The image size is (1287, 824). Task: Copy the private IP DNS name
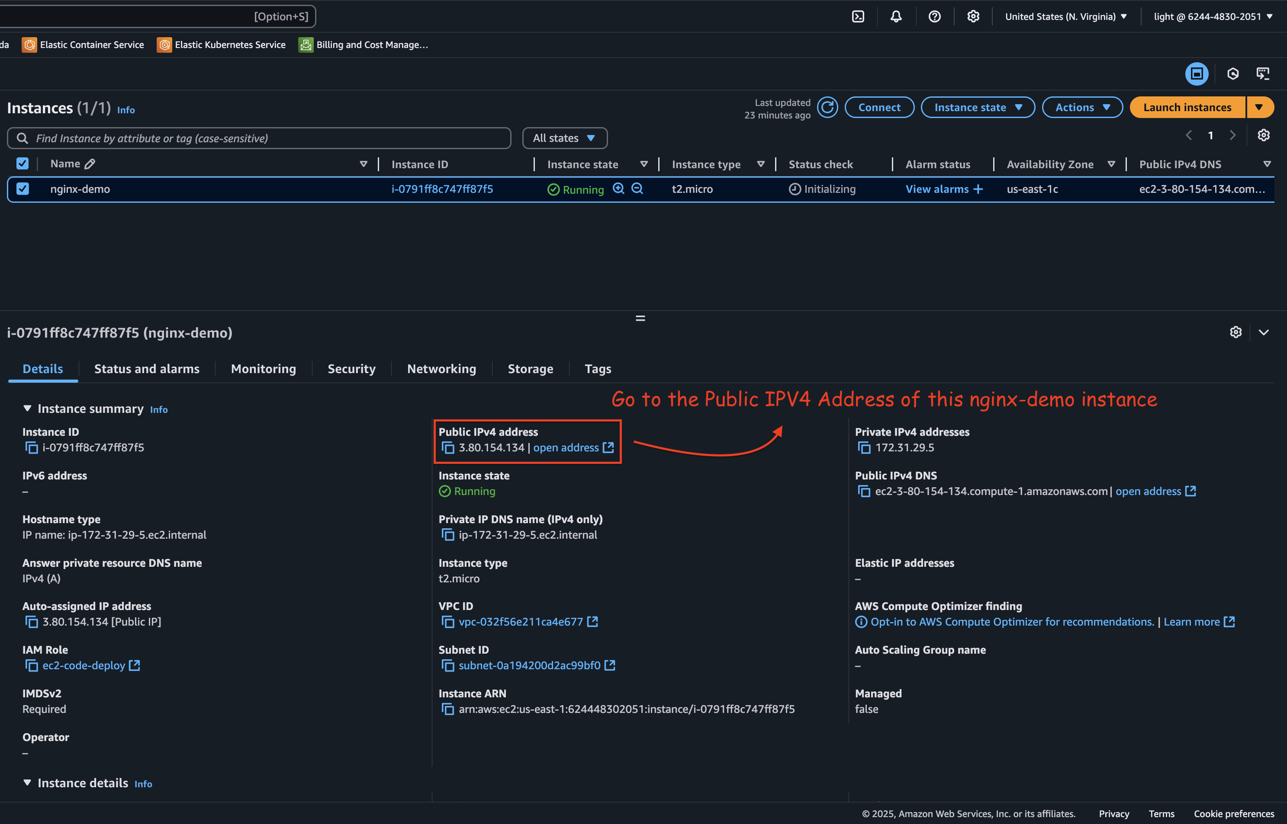pos(448,535)
